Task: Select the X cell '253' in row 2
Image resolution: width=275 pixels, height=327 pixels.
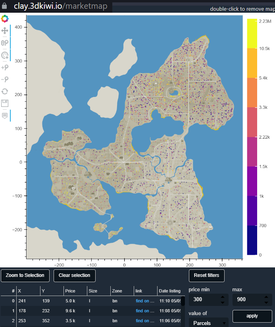Action: [28, 321]
